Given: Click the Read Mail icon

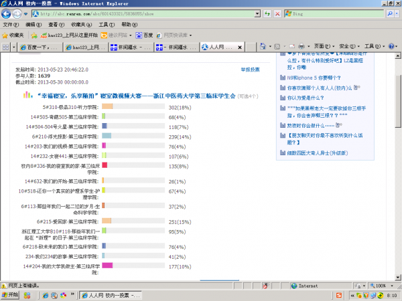Looking at the screenshot, I should point(291,46).
